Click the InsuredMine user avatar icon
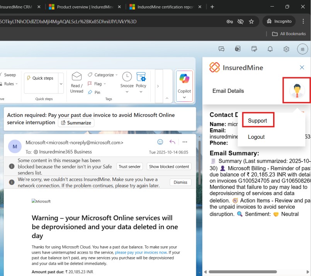 click(x=297, y=90)
